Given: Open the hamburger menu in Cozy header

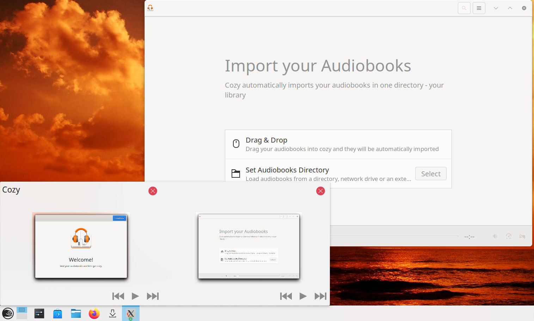Looking at the screenshot, I should [479, 8].
